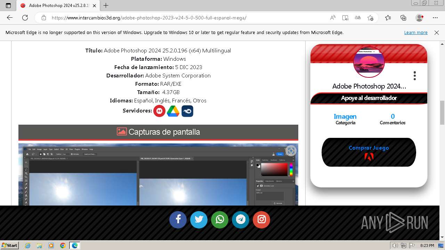View site information lock icon

click(x=44, y=18)
